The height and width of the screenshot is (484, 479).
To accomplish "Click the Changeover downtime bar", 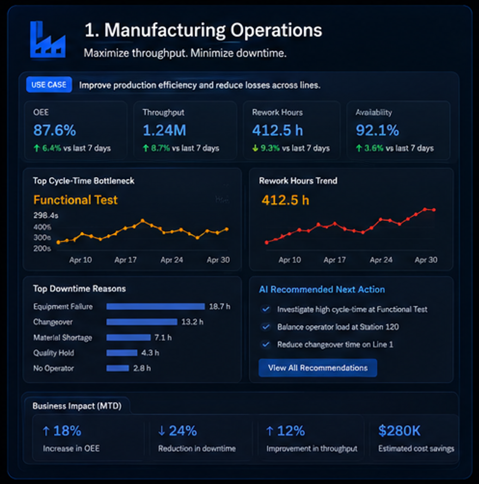I will click(142, 322).
